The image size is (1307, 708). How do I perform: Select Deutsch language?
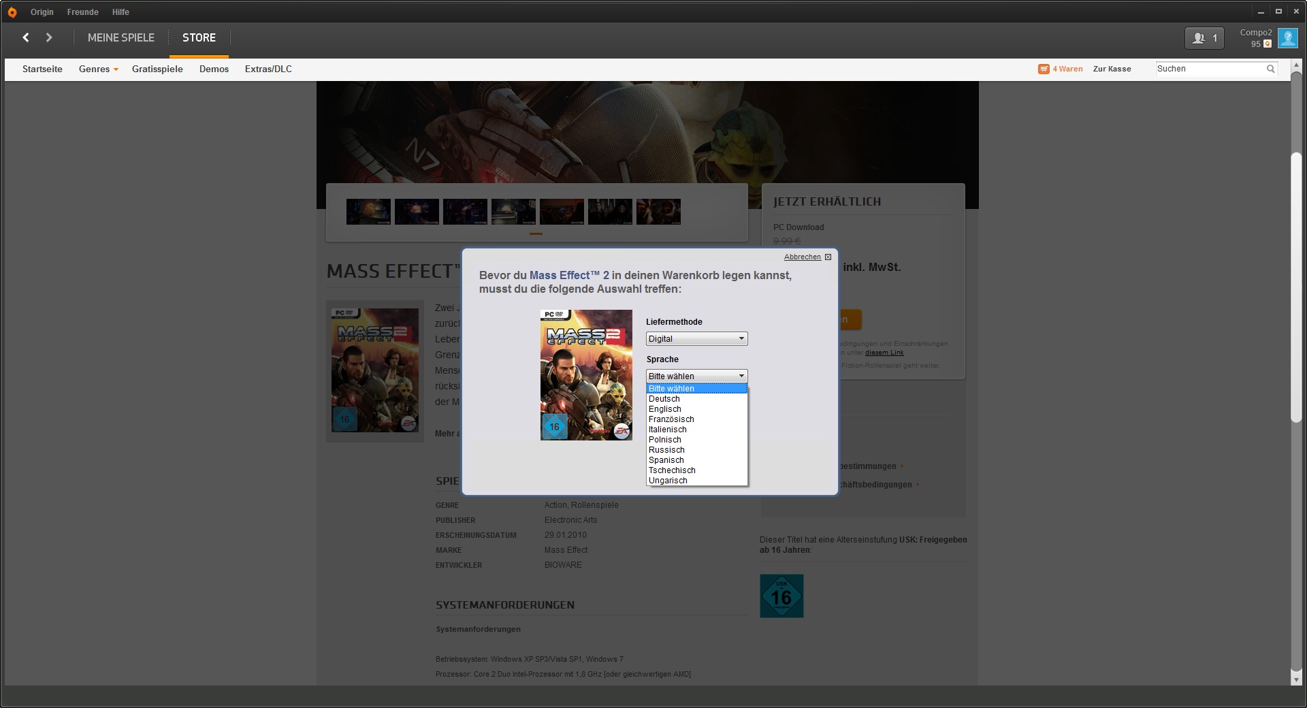coord(697,399)
